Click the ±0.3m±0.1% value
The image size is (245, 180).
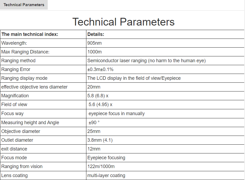coord(100,69)
